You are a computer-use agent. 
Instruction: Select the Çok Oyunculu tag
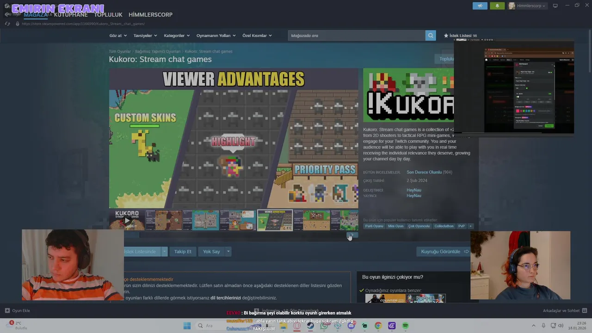tap(419, 226)
